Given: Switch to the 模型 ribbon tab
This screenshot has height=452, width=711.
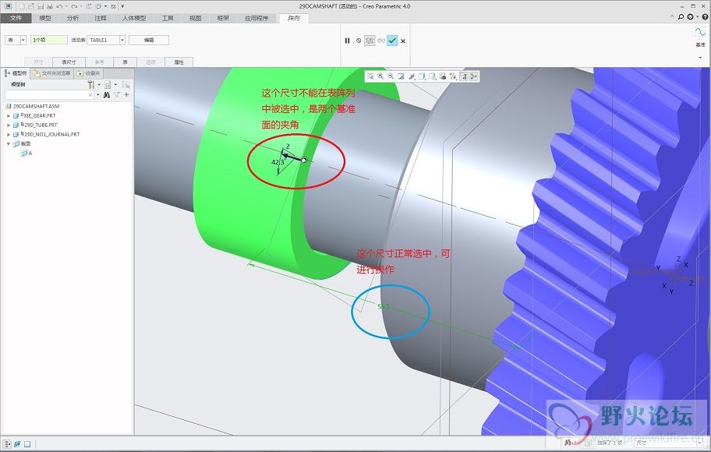Looking at the screenshot, I should 45,18.
